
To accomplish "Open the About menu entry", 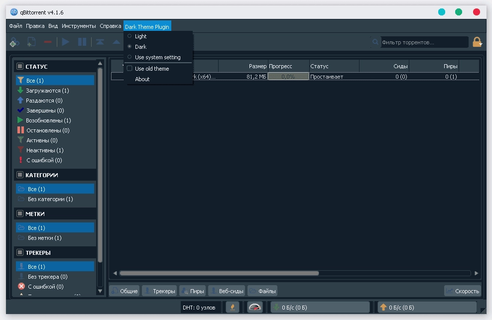I will tap(158, 79).
